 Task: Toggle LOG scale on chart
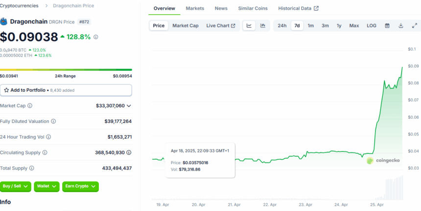tap(372, 25)
